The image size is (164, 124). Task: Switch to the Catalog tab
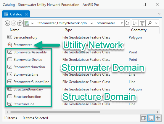click(16, 14)
